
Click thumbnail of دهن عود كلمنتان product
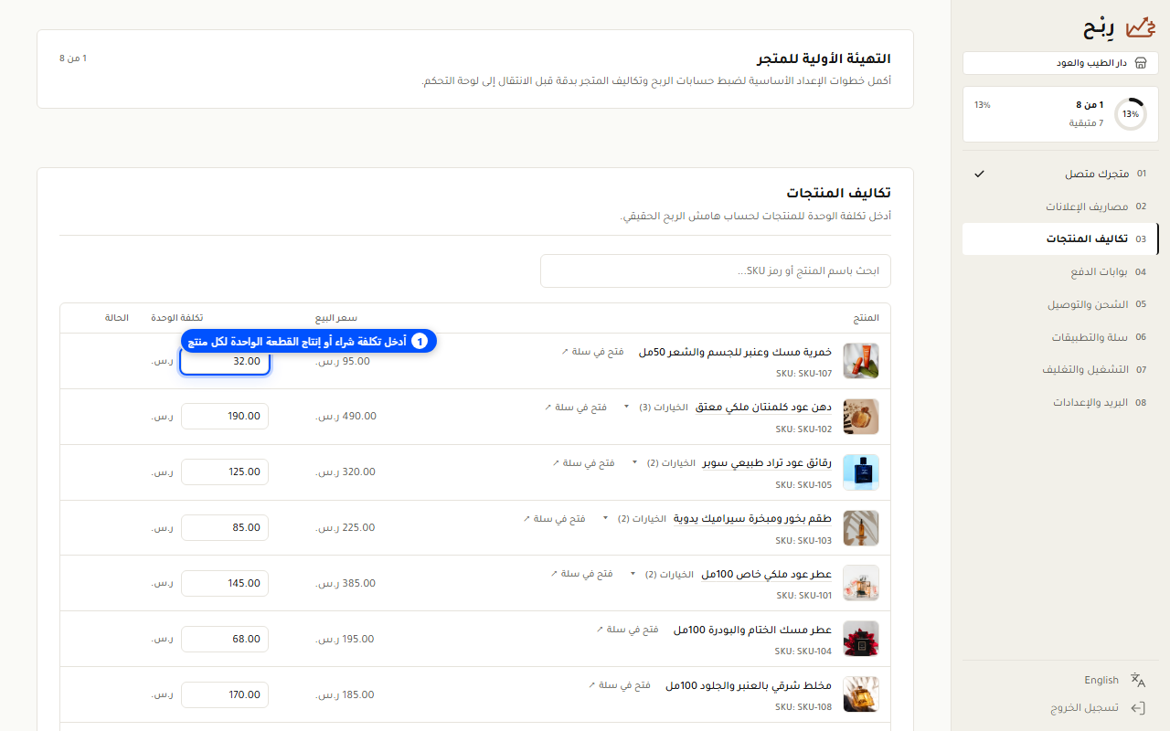pyautogui.click(x=861, y=417)
